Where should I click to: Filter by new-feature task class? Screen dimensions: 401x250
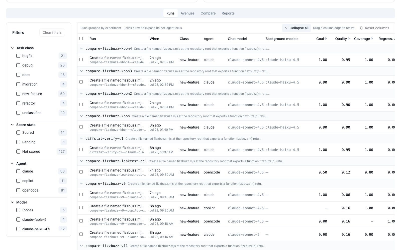tap(18, 94)
